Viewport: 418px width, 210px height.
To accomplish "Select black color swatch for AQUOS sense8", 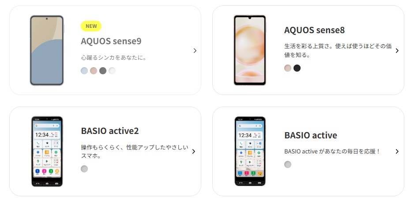I will pyautogui.click(x=297, y=68).
